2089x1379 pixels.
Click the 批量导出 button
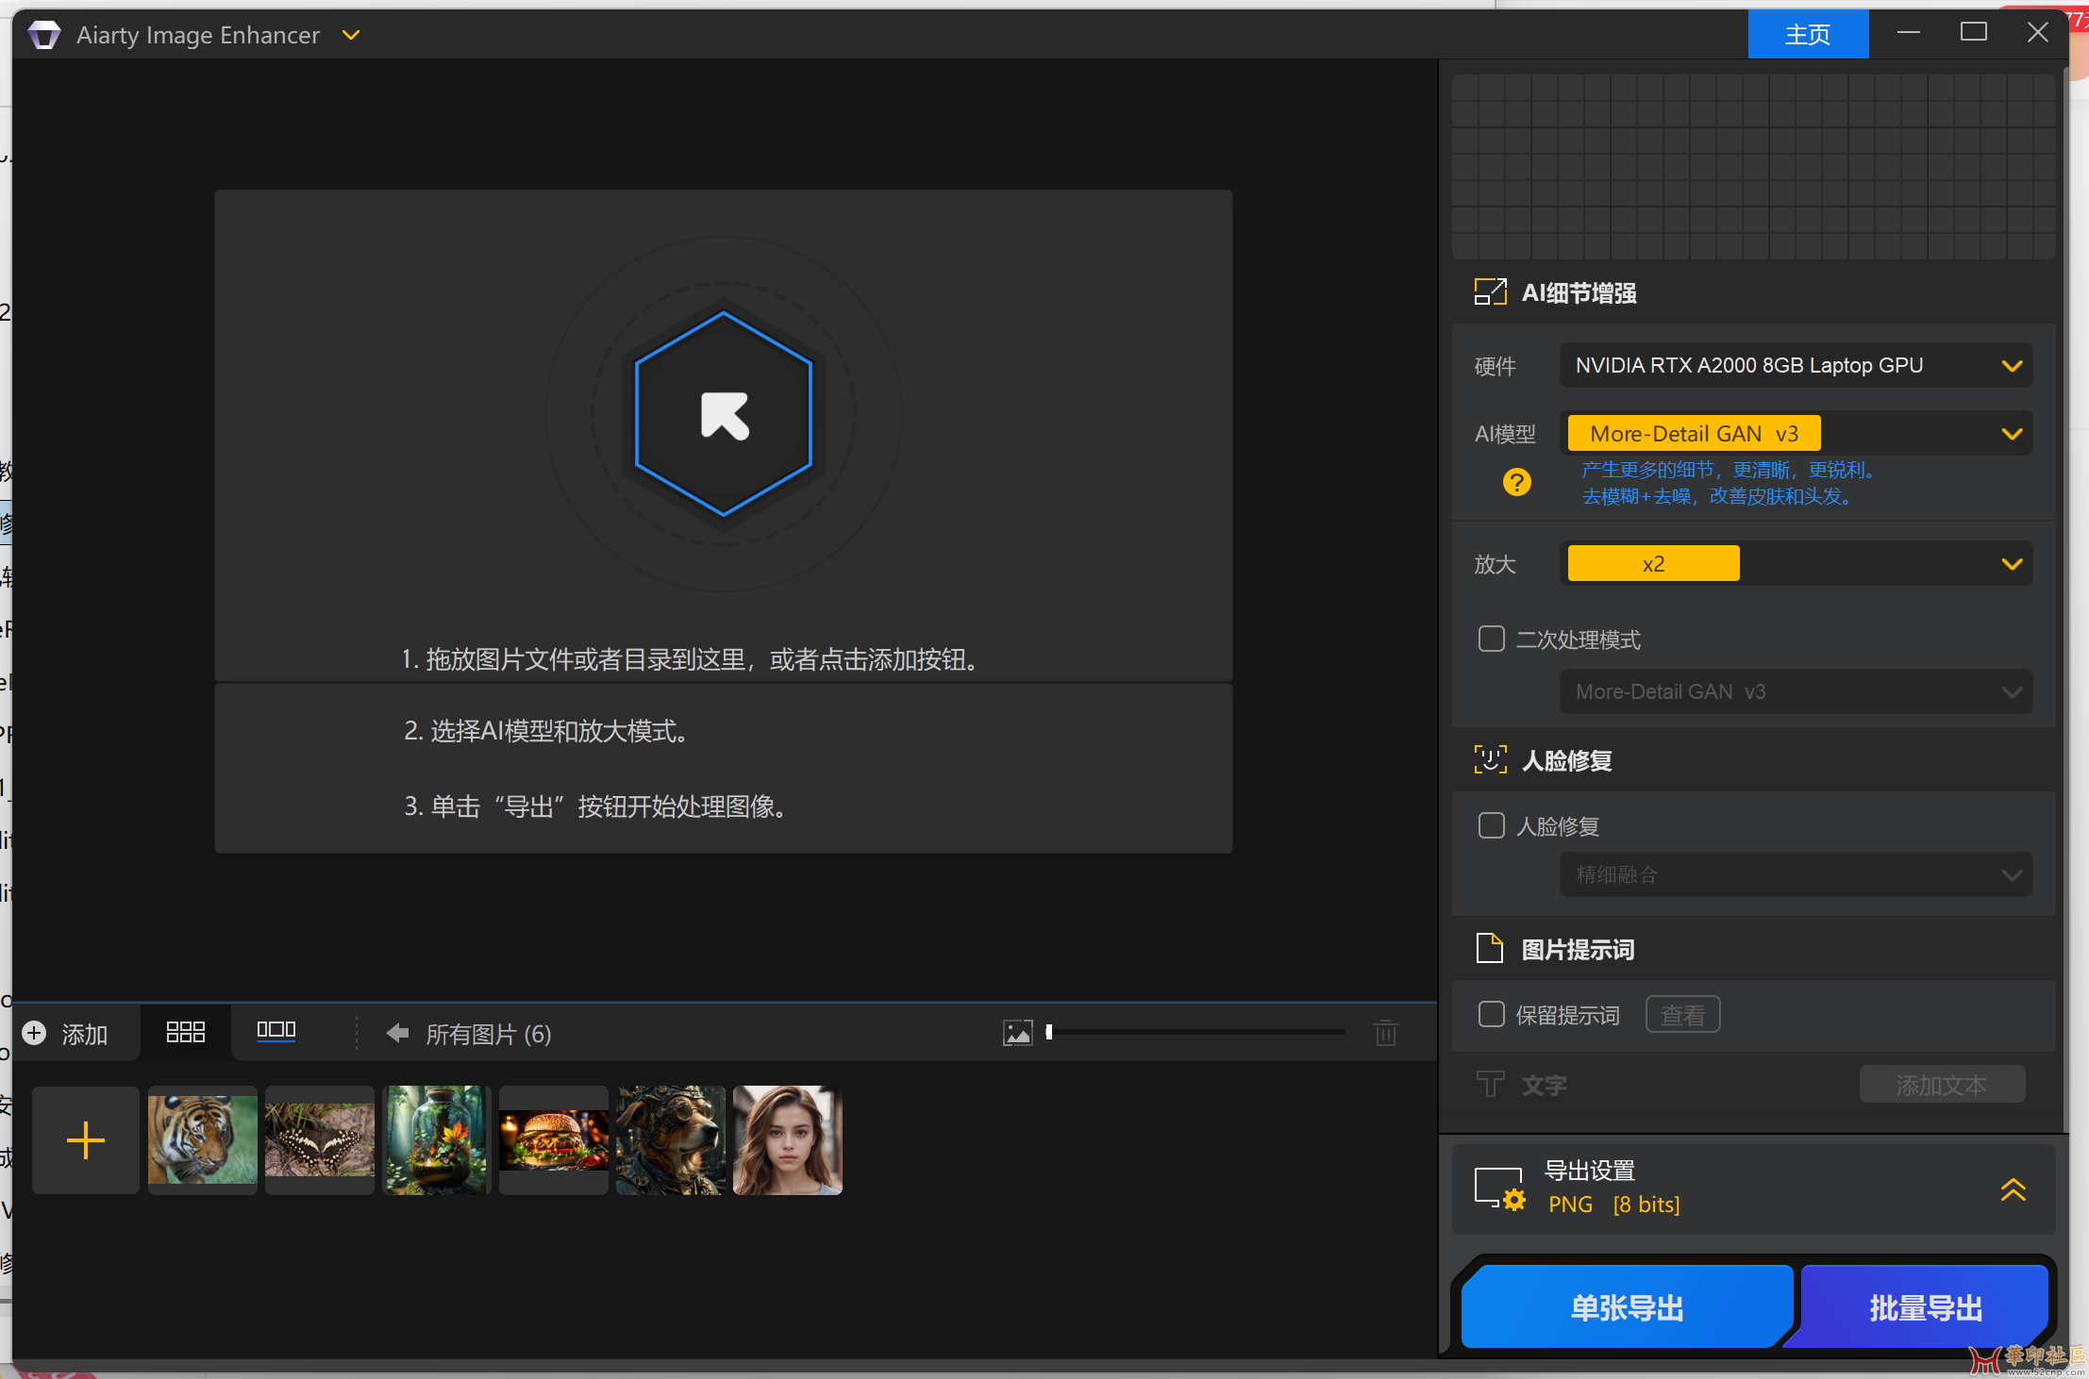point(1925,1308)
